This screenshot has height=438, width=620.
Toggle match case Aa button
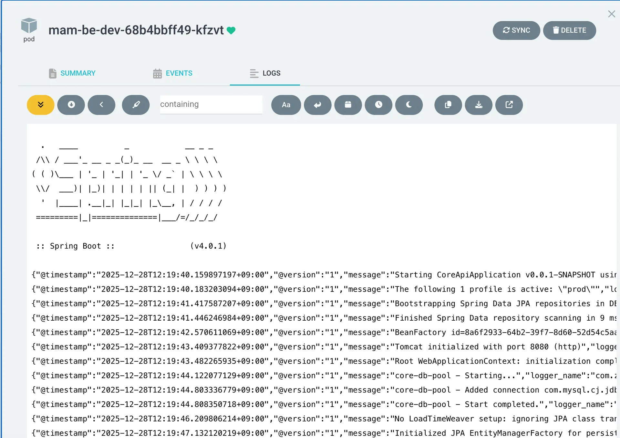(286, 105)
